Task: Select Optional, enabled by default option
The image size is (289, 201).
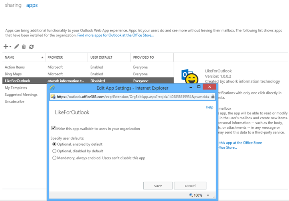Action: tap(55, 144)
